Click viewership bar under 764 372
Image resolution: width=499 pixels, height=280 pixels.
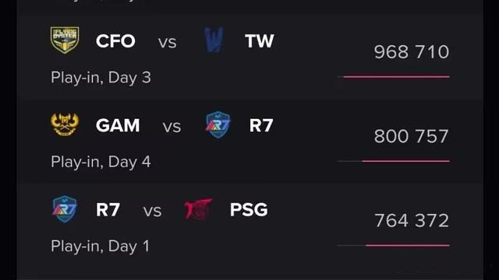393,246
